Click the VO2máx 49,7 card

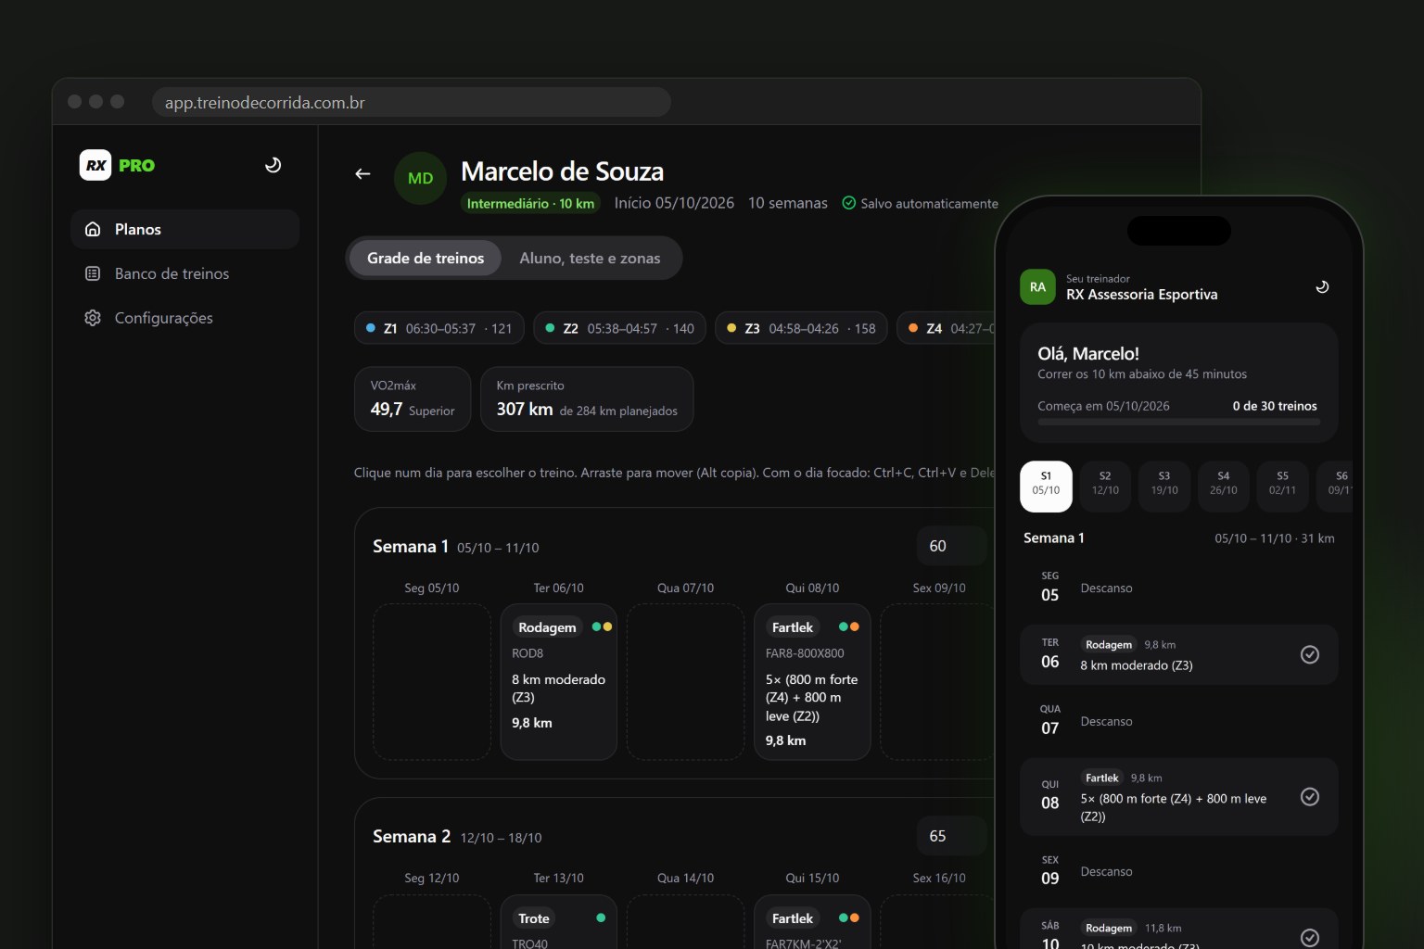click(413, 399)
